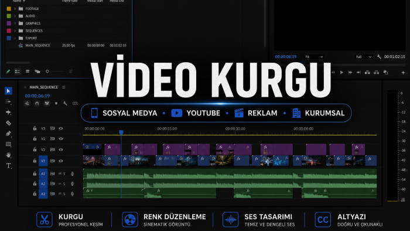Select MAIN_SEQUENCE item in Project panel
Screen dimensions: 410x231
37,46
